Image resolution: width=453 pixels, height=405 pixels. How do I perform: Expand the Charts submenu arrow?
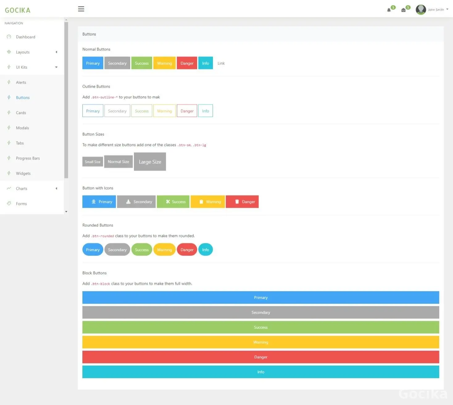(x=56, y=189)
